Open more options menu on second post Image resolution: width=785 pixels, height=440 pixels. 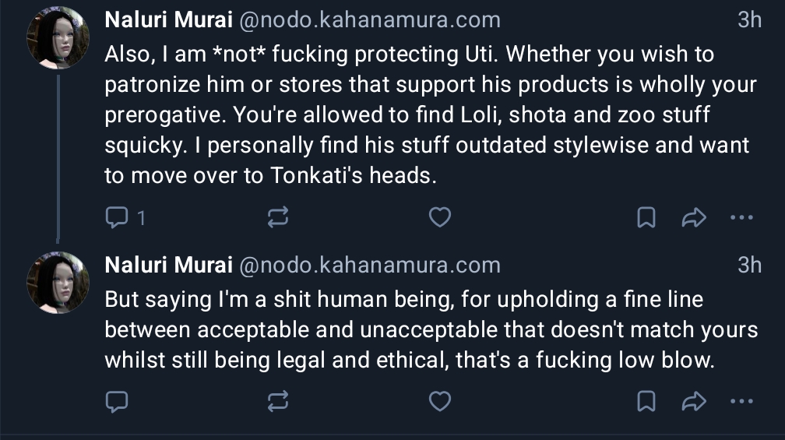tap(741, 402)
